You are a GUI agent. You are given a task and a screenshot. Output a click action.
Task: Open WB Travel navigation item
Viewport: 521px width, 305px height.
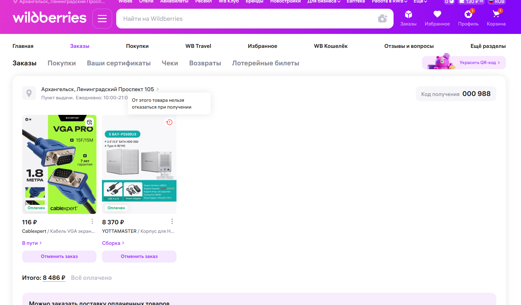tap(198, 46)
